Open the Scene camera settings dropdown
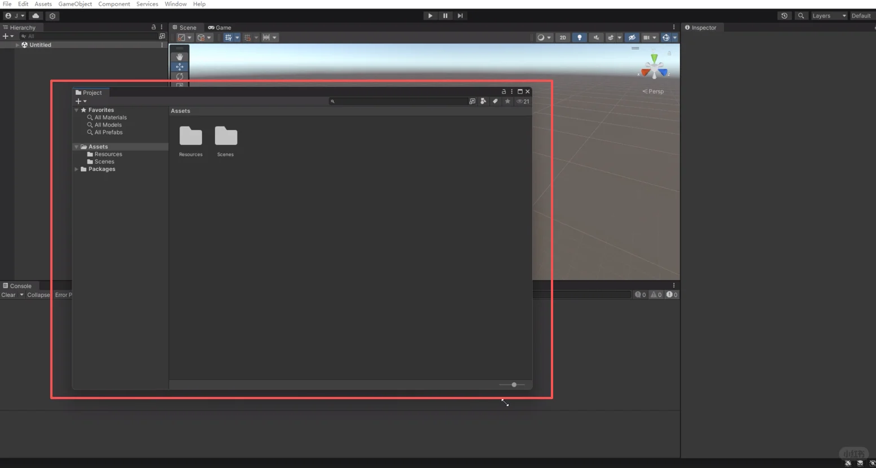 pos(650,38)
